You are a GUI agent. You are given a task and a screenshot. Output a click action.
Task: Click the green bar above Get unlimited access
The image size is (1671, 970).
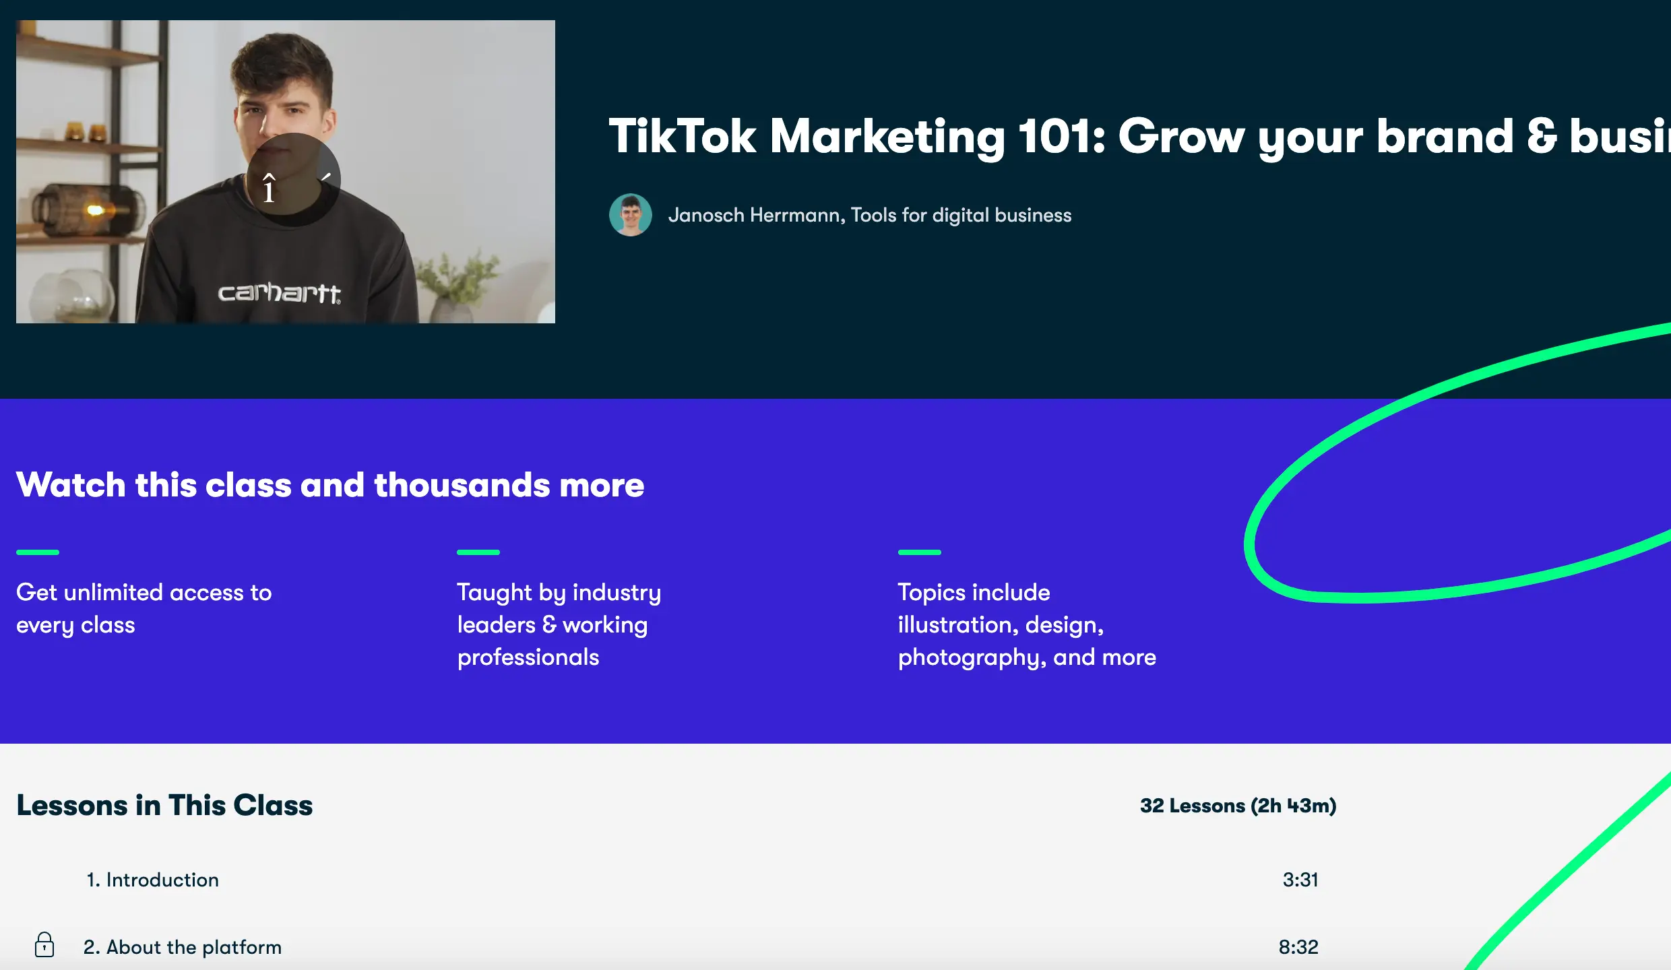point(38,552)
